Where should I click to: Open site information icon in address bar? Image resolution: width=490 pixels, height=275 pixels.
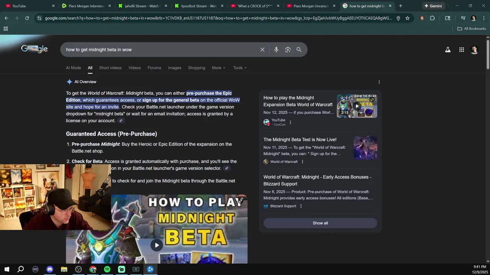[39, 18]
